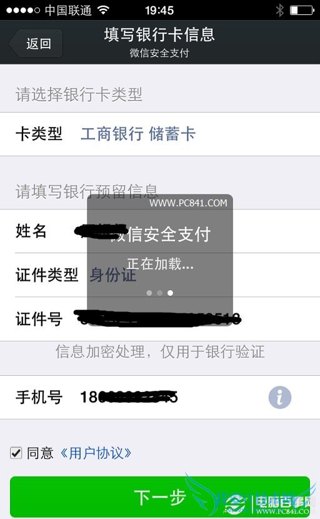
Task: Open the 《用户协议》 link
Action: coord(96,453)
